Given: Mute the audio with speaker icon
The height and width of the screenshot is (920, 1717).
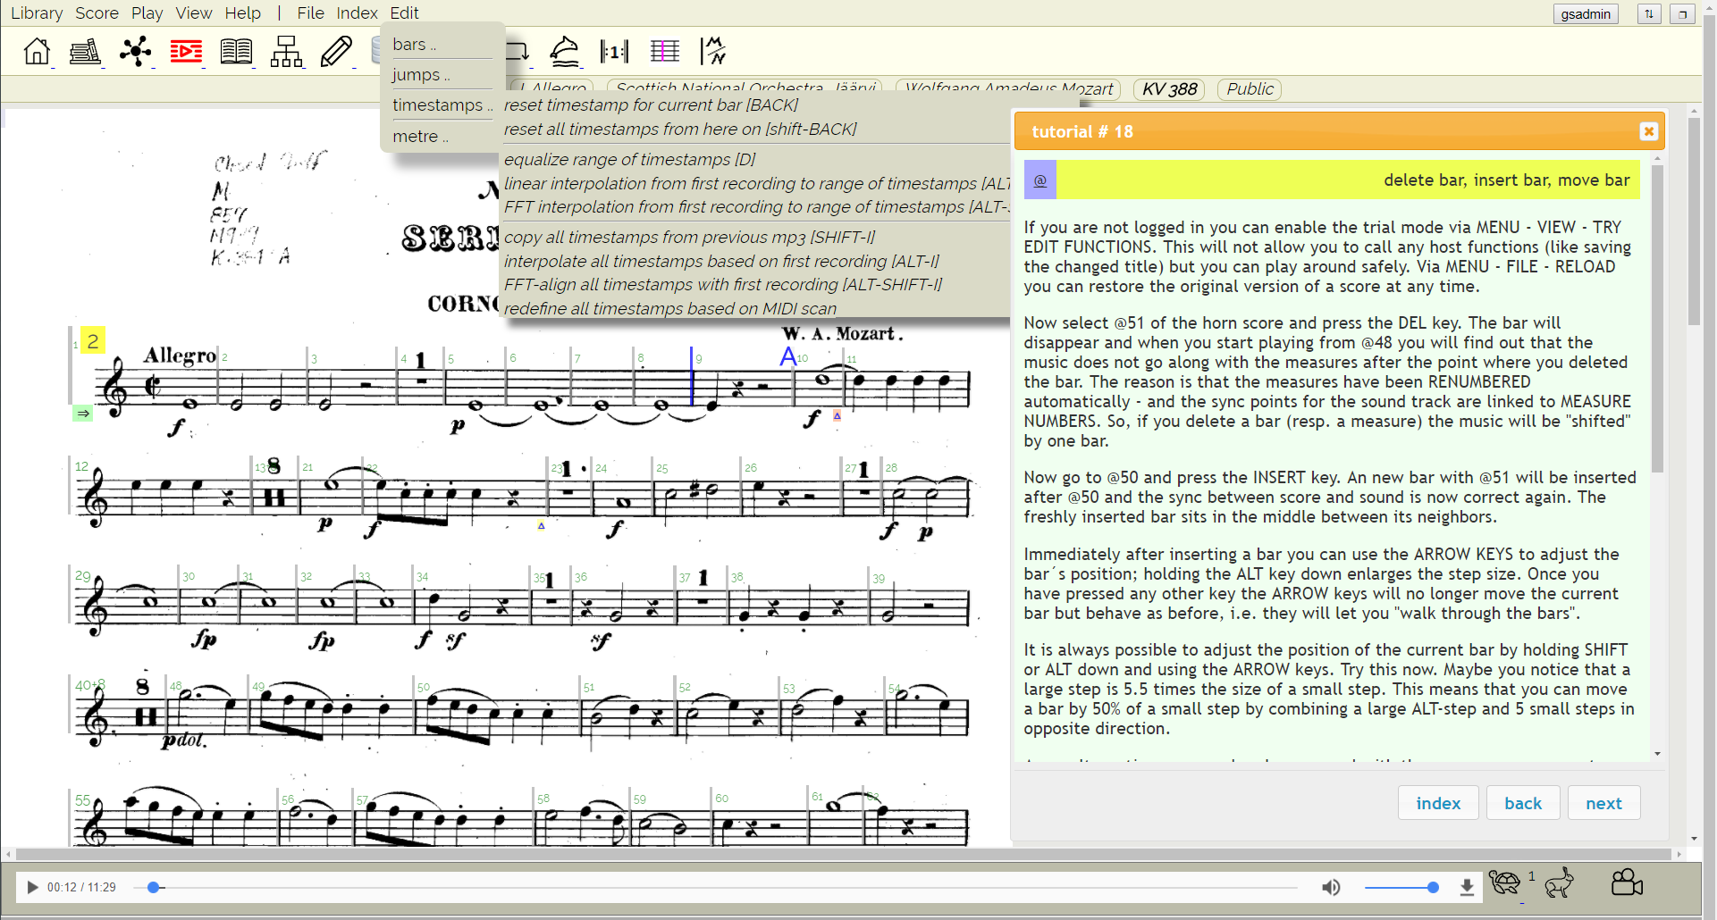Looking at the screenshot, I should (1331, 887).
